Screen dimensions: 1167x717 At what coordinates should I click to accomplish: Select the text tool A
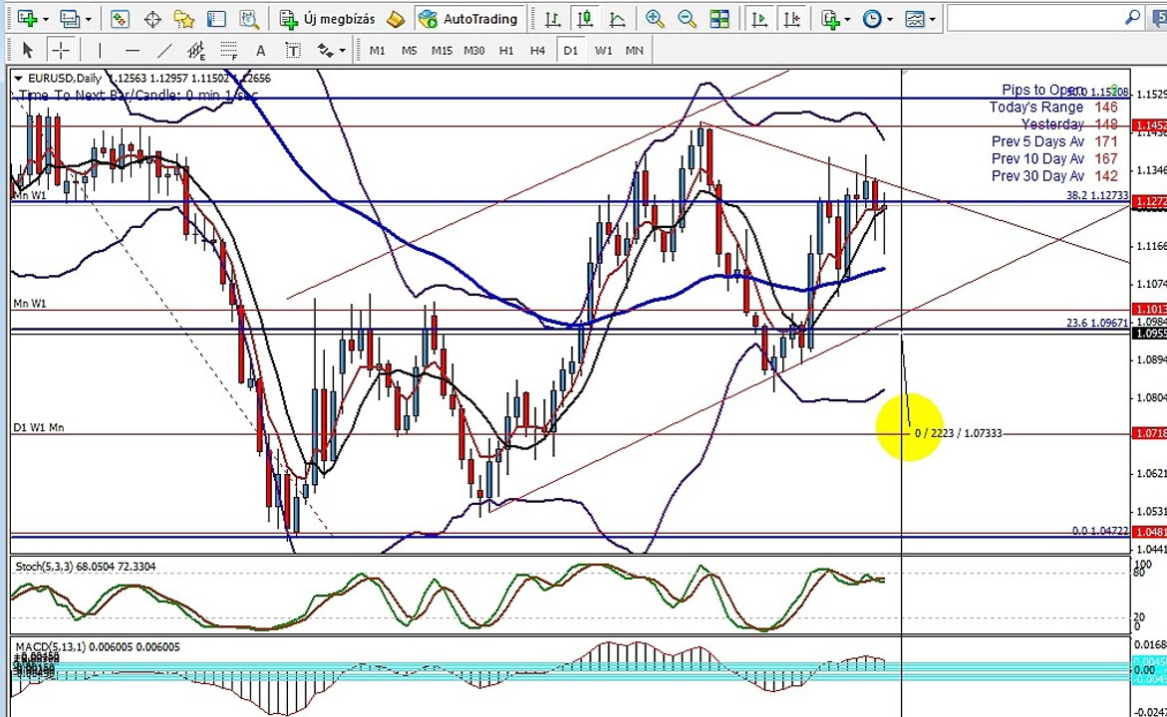pos(260,51)
